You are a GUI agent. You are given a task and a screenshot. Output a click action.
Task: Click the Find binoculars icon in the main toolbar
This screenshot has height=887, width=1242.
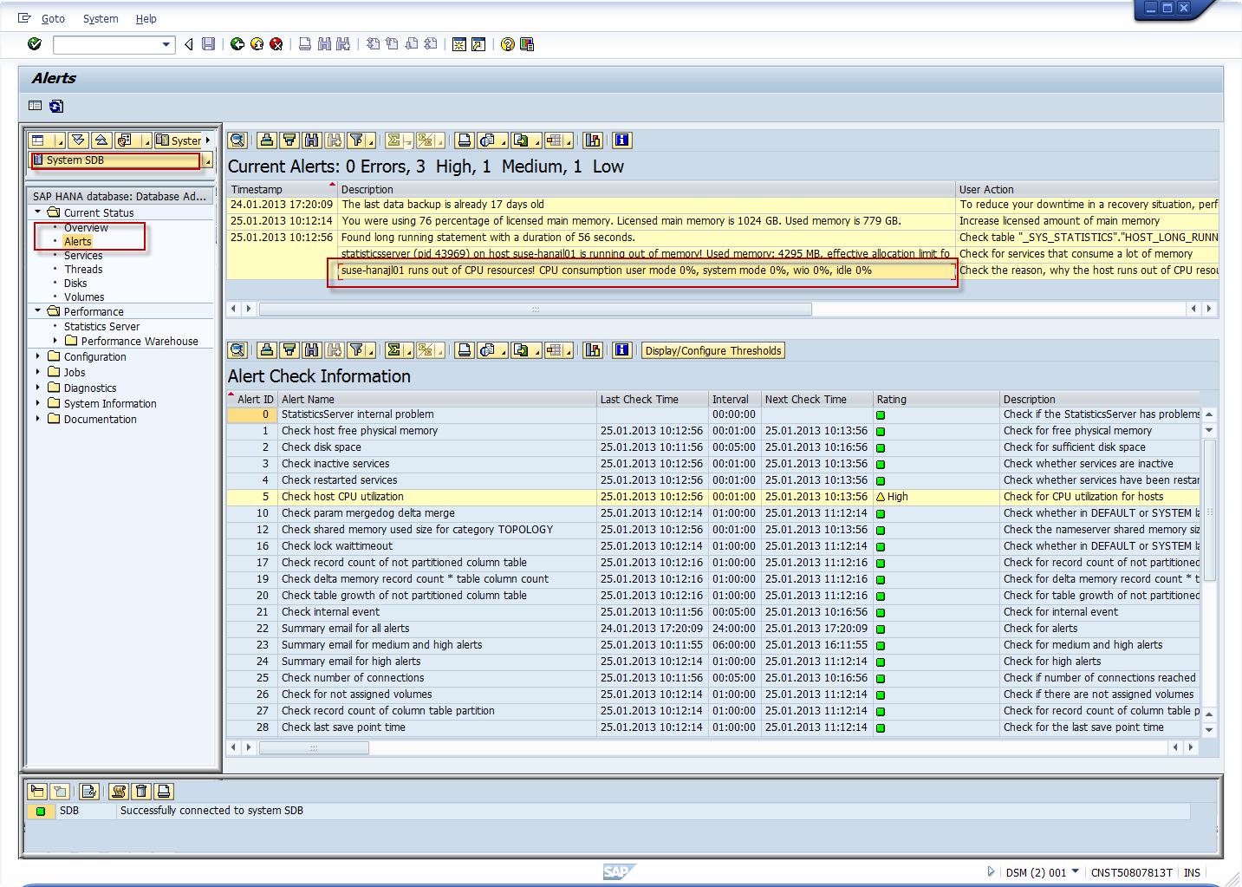(x=324, y=44)
